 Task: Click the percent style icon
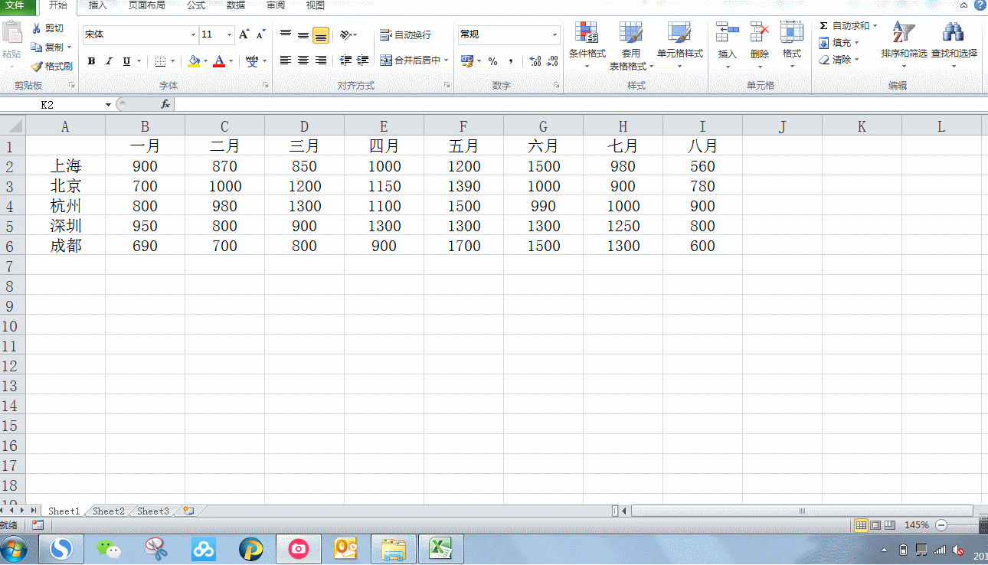pos(492,61)
